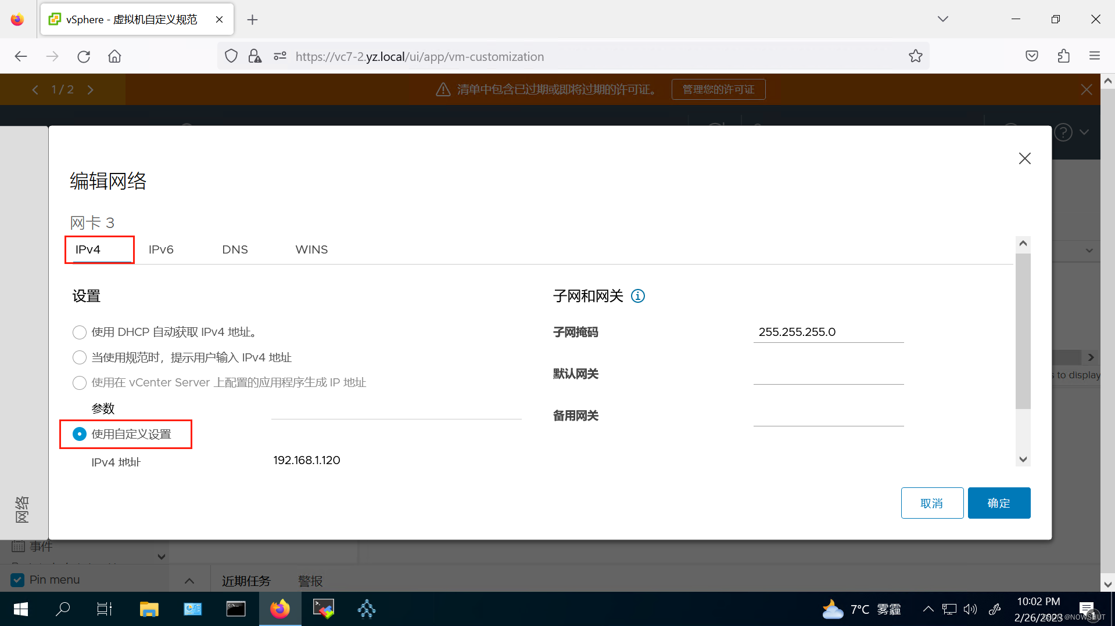The height and width of the screenshot is (626, 1115).
Task: Click the dialog vertical scrollbar thumb
Action: [1023, 331]
